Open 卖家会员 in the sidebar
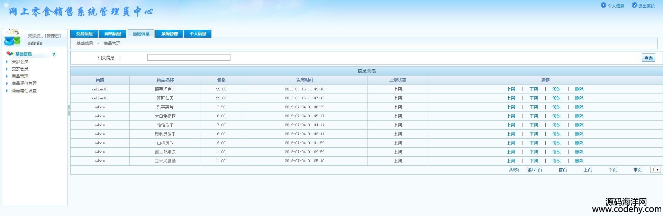This screenshot has height=216, width=663. pos(20,69)
